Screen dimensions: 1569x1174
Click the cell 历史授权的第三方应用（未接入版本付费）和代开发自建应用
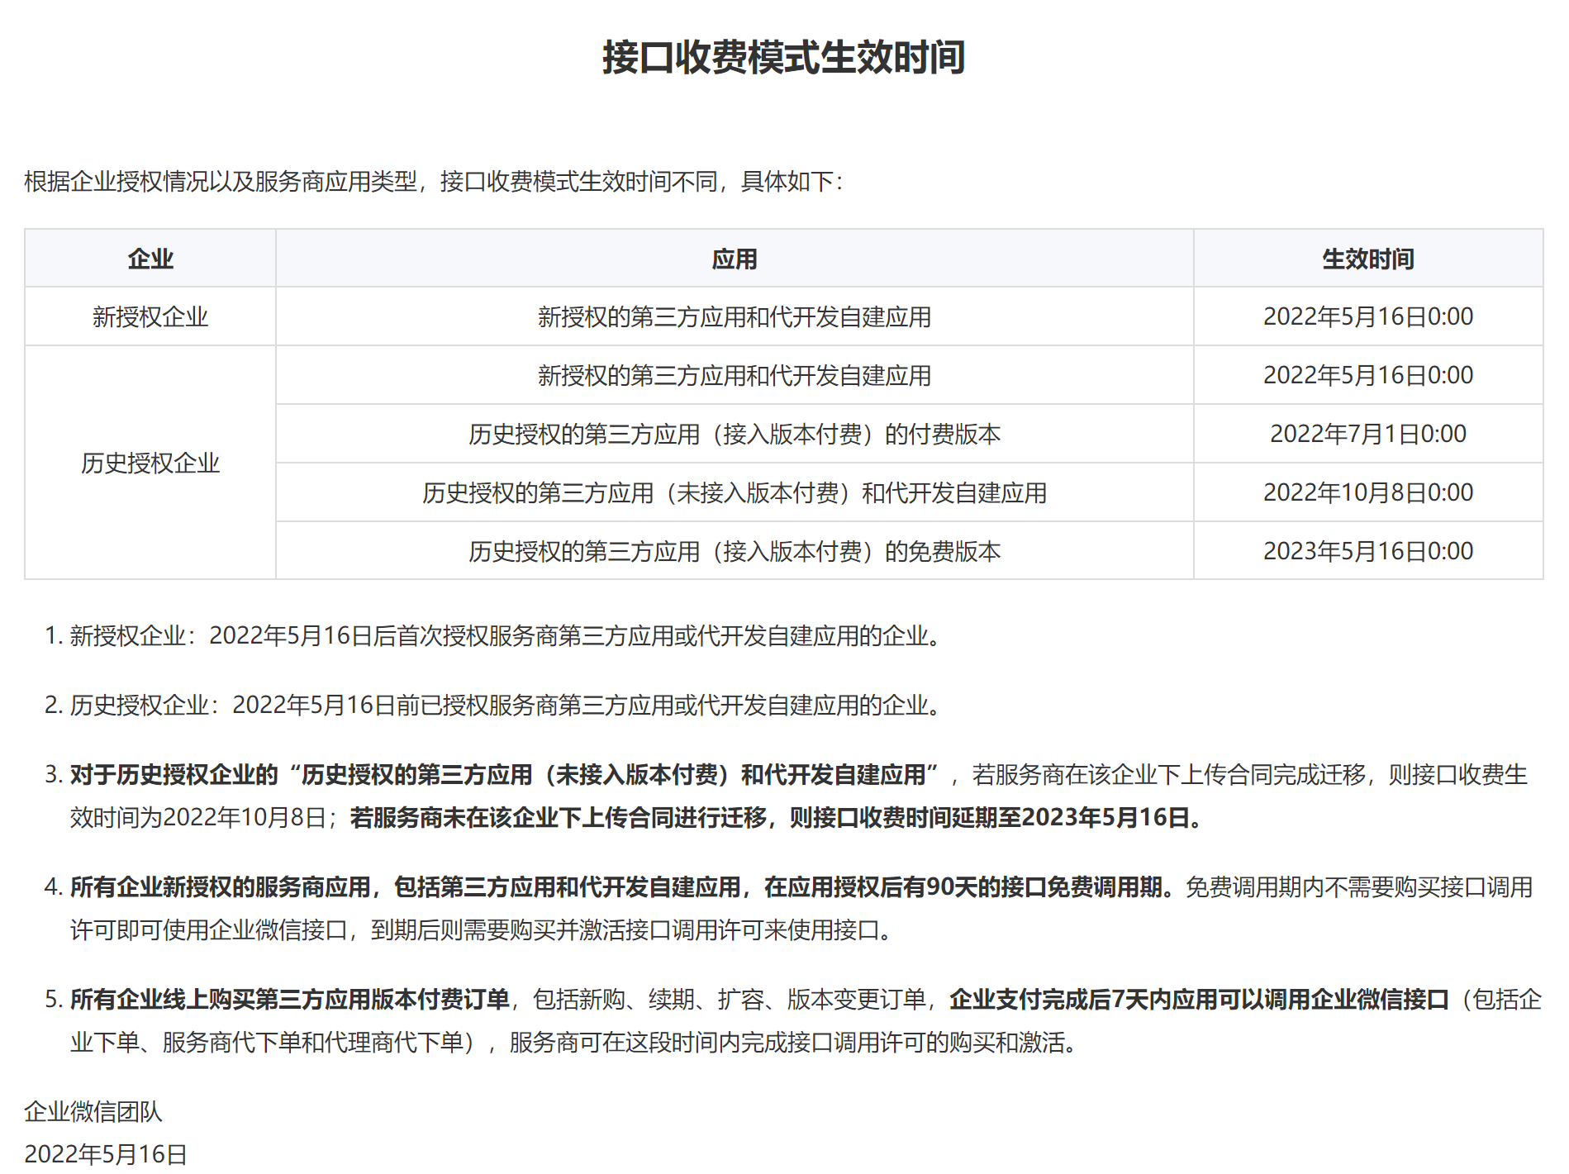click(735, 492)
